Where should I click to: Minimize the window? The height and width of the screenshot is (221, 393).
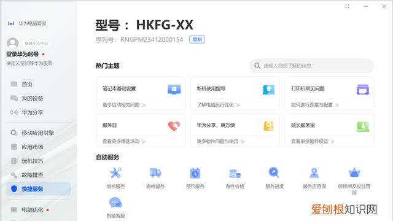coord(366,6)
